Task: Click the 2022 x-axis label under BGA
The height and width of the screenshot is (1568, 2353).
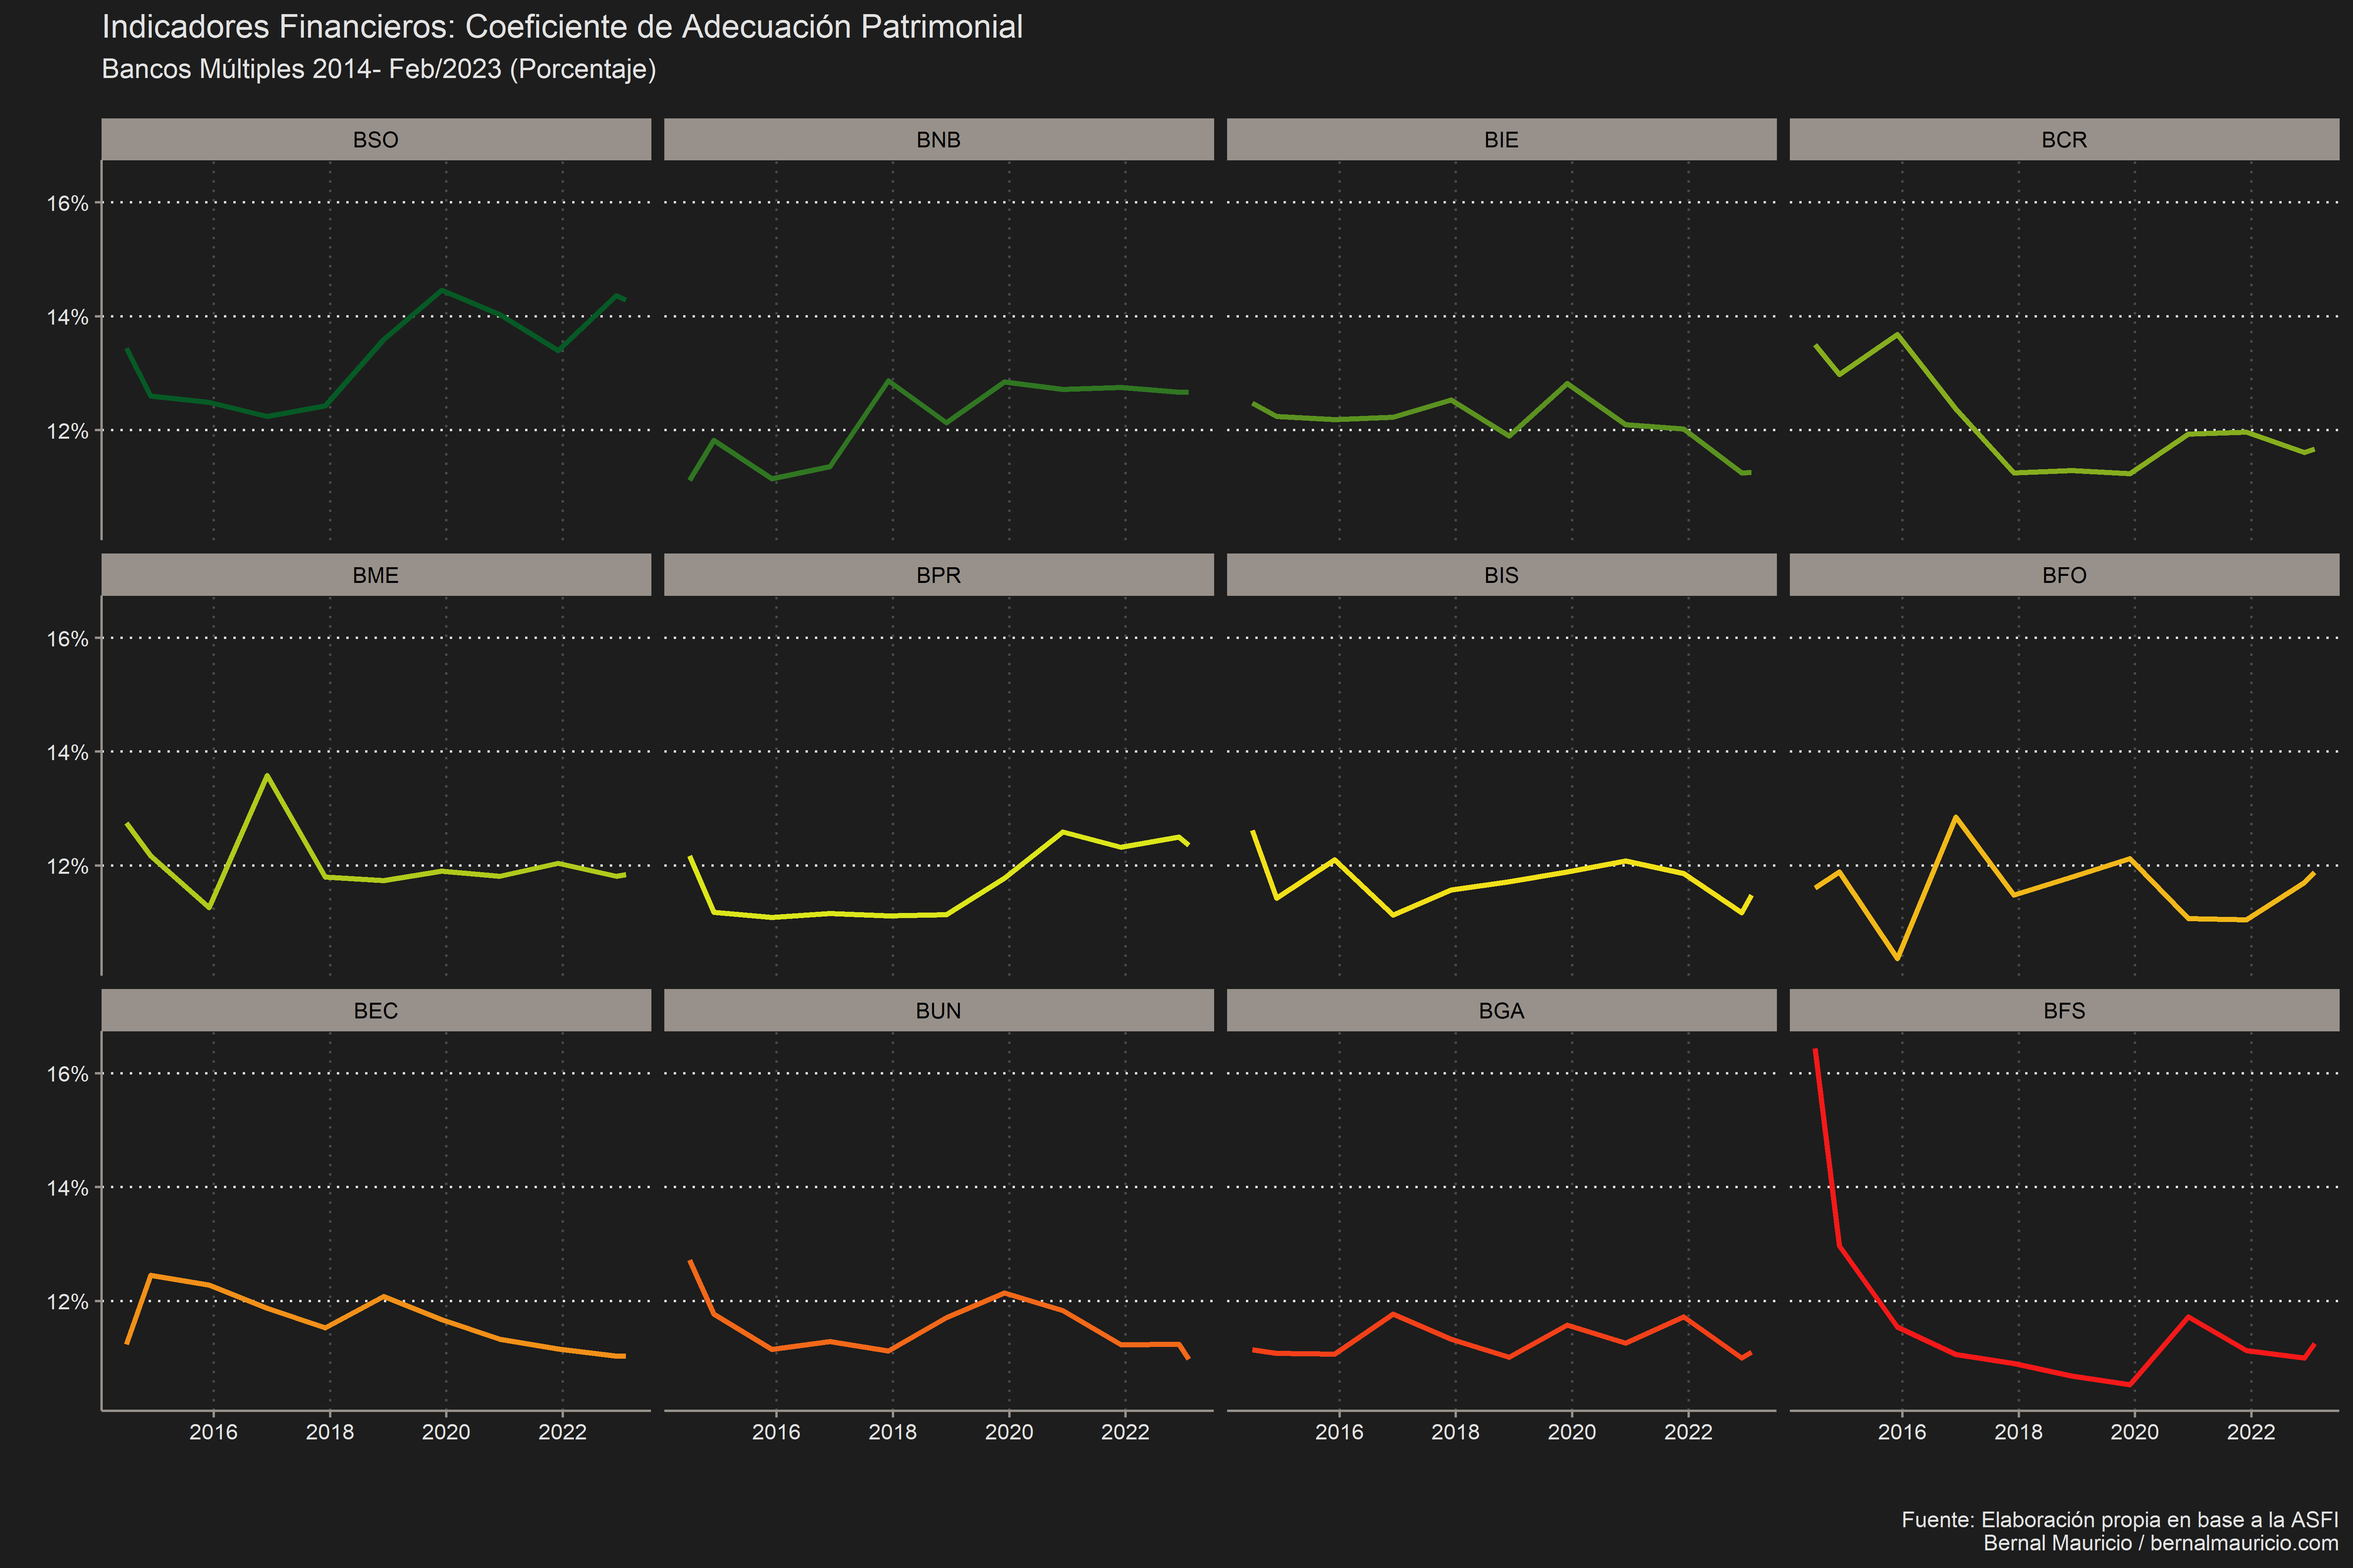Action: [1689, 1432]
